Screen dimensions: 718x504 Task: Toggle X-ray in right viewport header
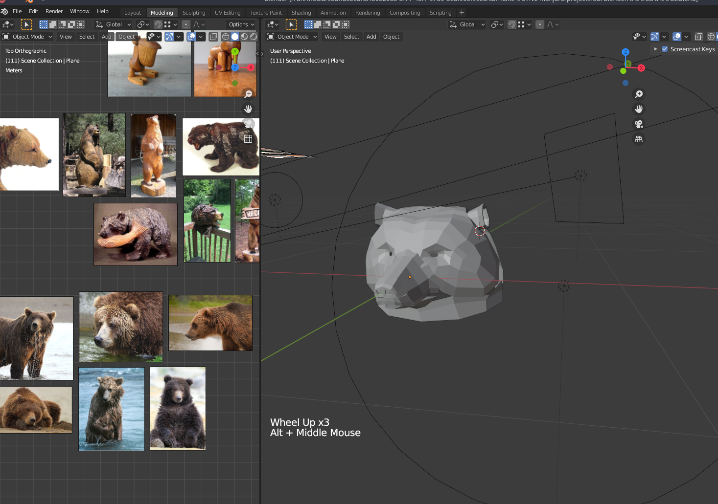pyautogui.click(x=699, y=37)
